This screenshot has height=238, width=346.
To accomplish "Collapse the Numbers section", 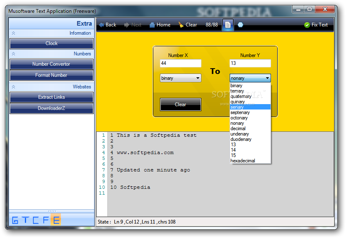I will pyautogui.click(x=13, y=54).
